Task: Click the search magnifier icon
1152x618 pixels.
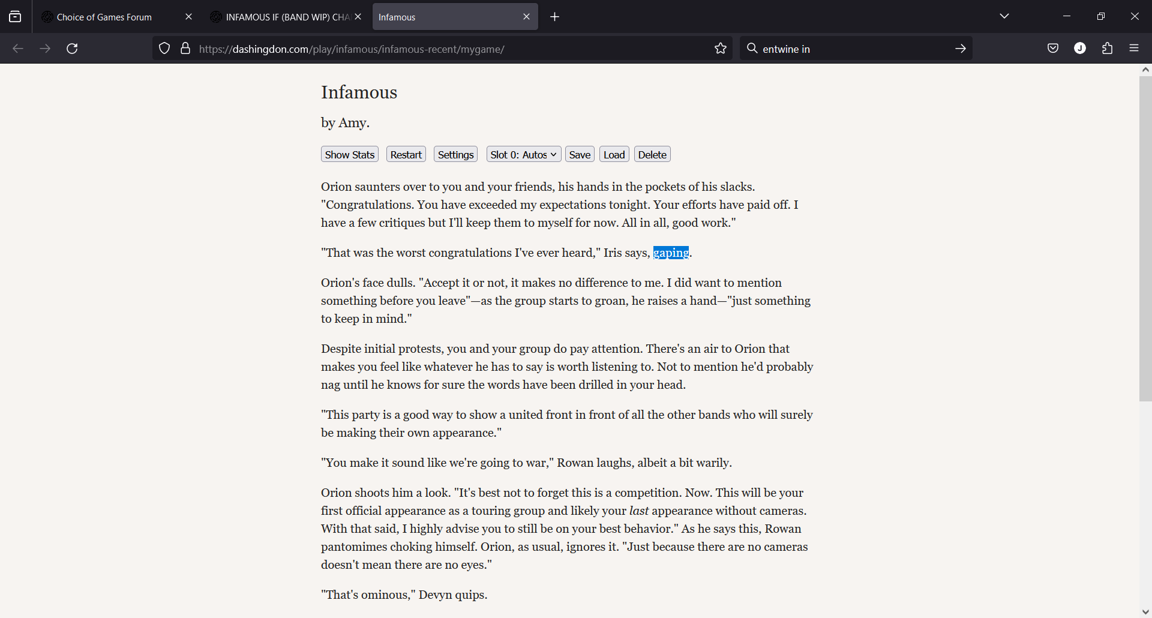Action: (x=752, y=49)
